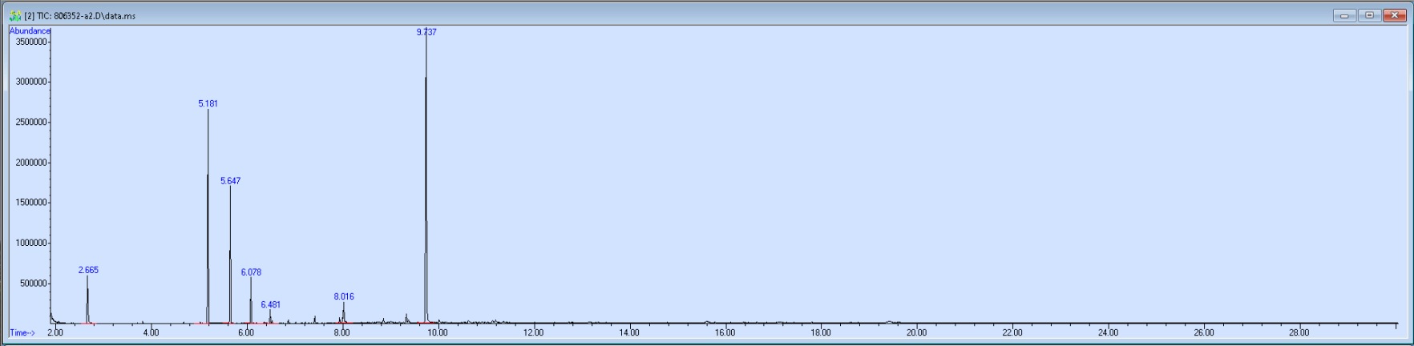Click the Abundance axis label
Viewport: 1414px width, 346px height.
point(30,30)
